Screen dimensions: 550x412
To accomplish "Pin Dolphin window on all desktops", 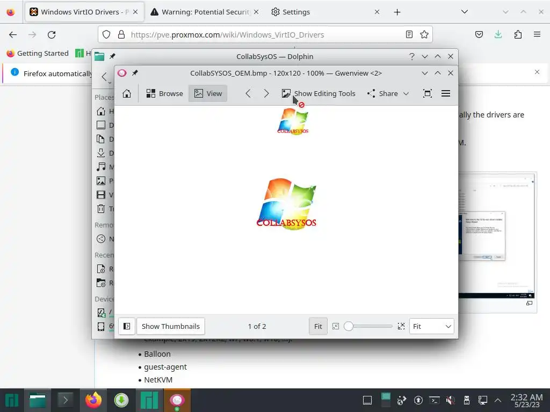I will pos(112,56).
